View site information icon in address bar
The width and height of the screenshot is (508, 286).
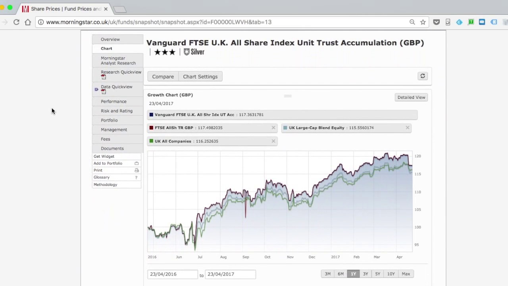41,22
